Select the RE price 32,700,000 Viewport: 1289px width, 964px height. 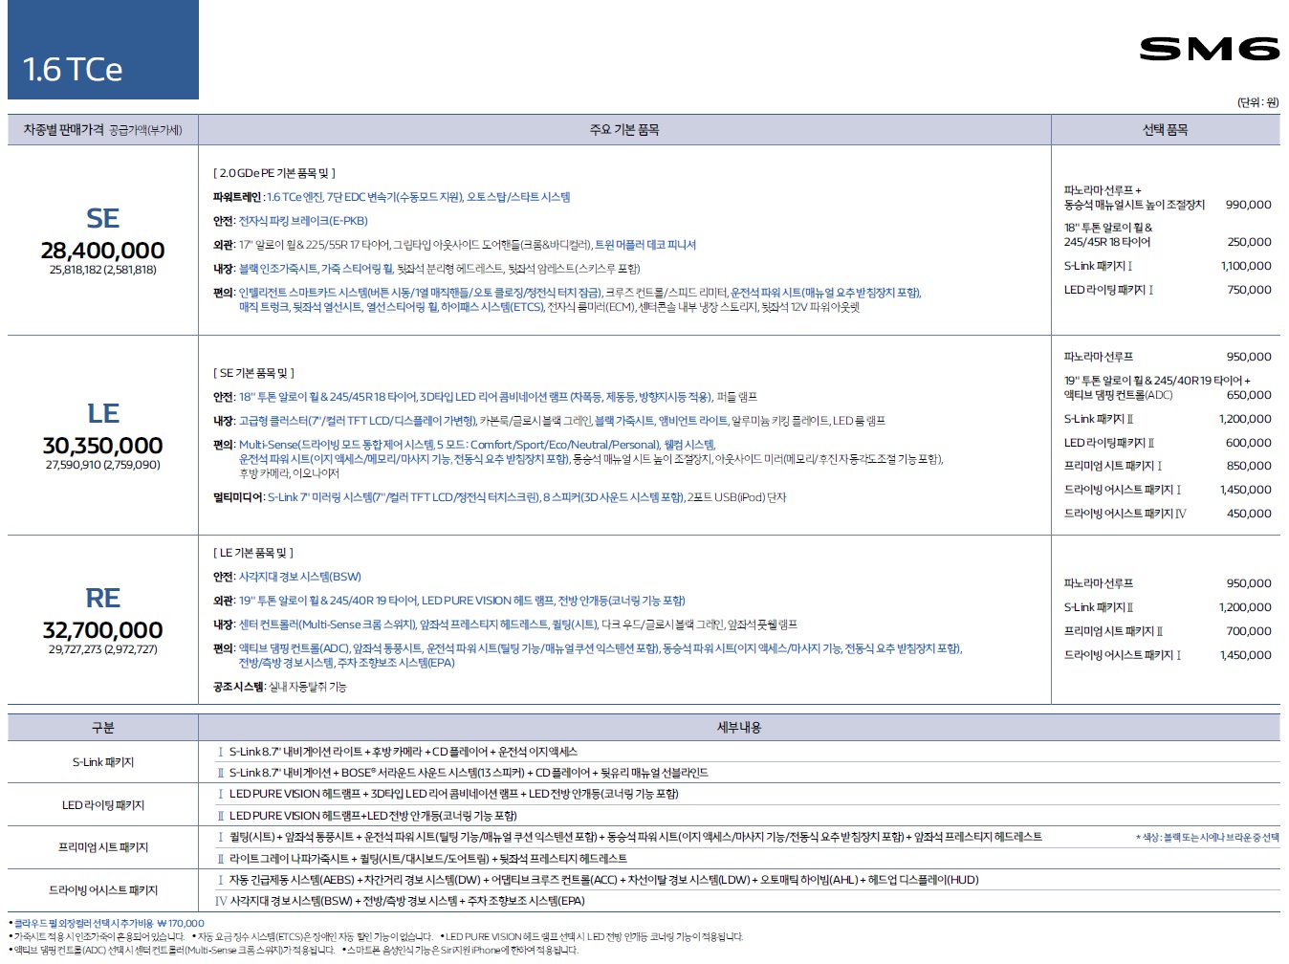(102, 629)
